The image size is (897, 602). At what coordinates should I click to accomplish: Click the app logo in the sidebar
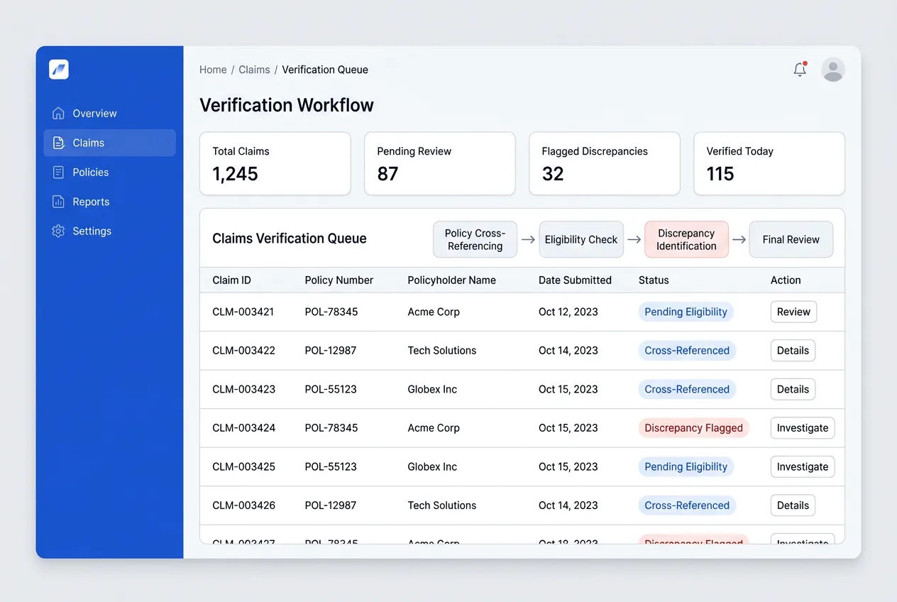click(59, 69)
